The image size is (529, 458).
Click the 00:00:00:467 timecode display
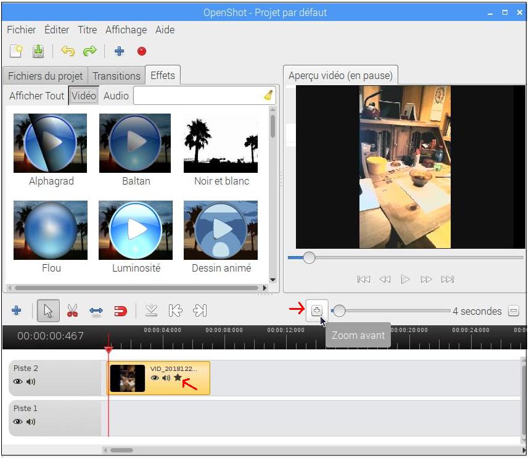(51, 336)
